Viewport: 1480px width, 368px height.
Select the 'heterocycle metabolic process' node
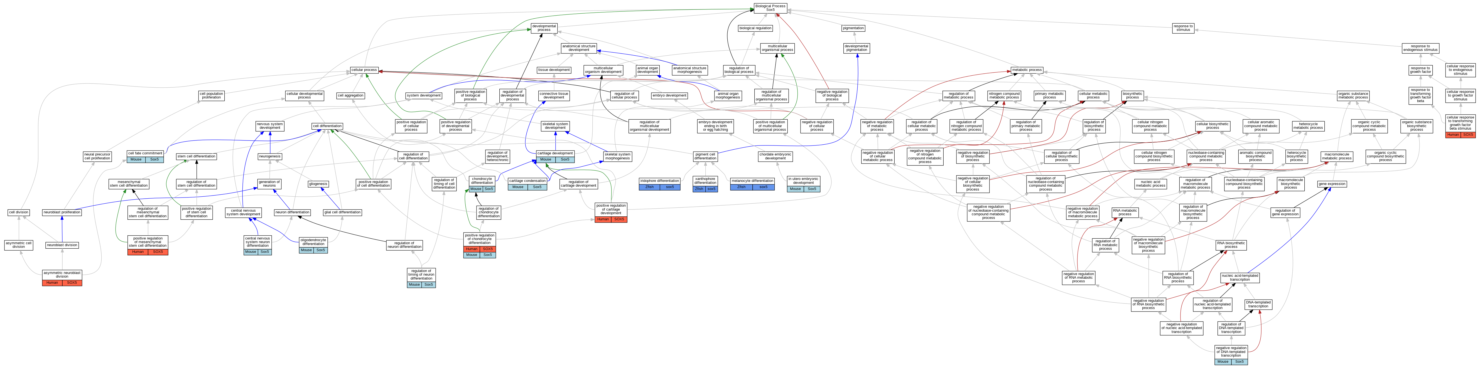click(x=1308, y=126)
